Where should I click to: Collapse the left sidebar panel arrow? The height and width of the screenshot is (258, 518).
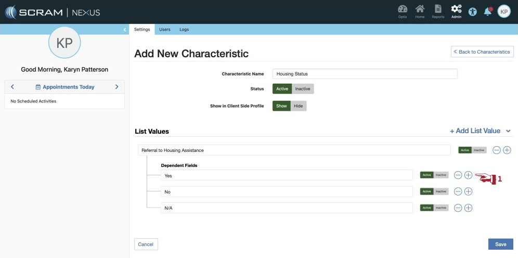125,30
